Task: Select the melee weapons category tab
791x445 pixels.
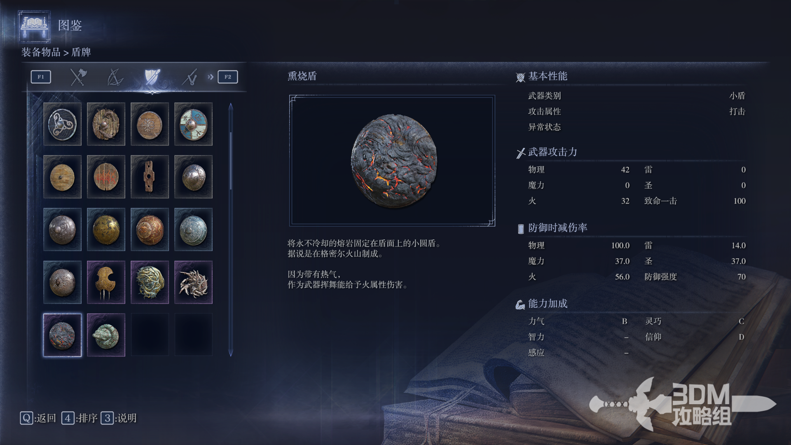Action: tap(78, 77)
